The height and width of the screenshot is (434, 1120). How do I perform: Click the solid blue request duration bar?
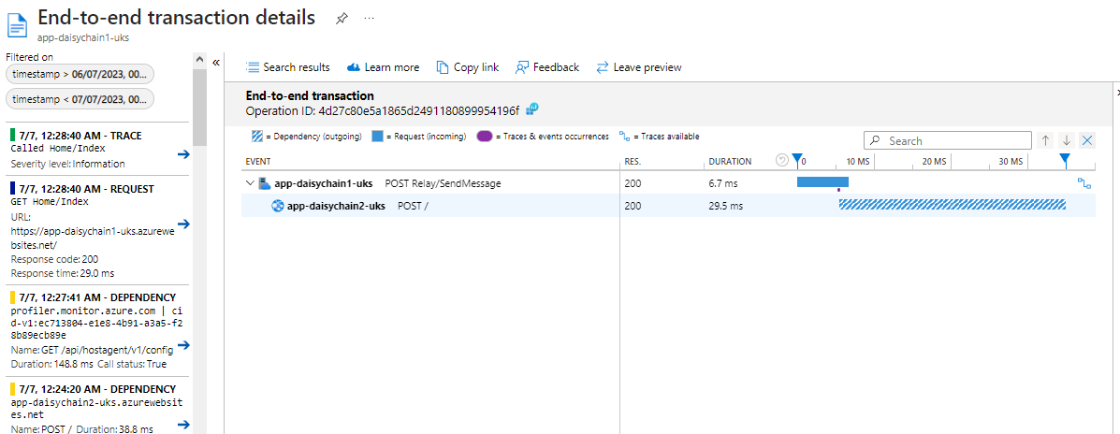(x=822, y=182)
